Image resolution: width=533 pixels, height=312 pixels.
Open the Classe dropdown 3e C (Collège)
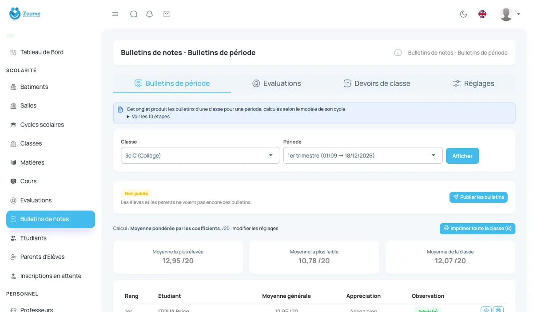pyautogui.click(x=200, y=155)
